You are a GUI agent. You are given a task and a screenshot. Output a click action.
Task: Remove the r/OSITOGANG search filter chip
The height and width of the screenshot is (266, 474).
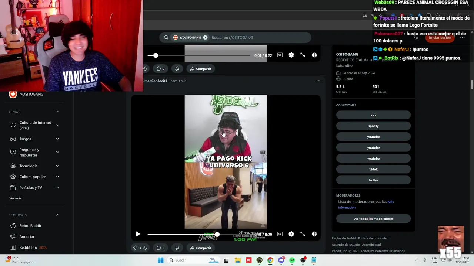point(205,37)
